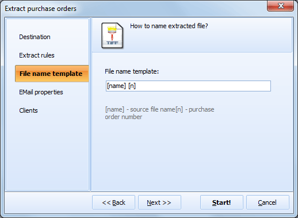Click the 'File name template:' label
This screenshot has width=298, height=218.
pos(132,71)
